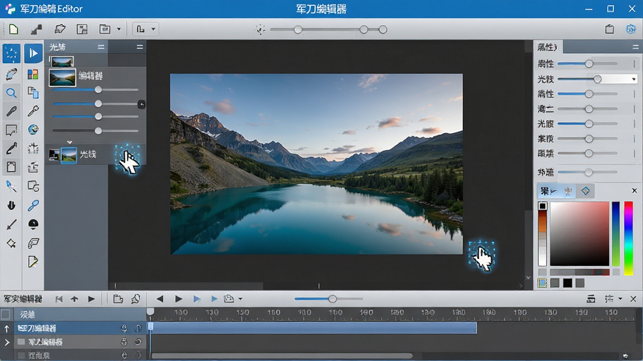Viewport: 643px width, 361px height.
Task: Toggle the round icon on the second track
Action: pos(138,342)
